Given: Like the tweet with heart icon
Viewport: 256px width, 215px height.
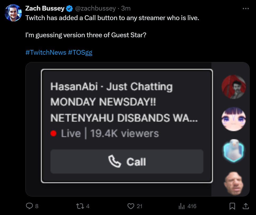Looking at the screenshot, I should (x=131, y=206).
